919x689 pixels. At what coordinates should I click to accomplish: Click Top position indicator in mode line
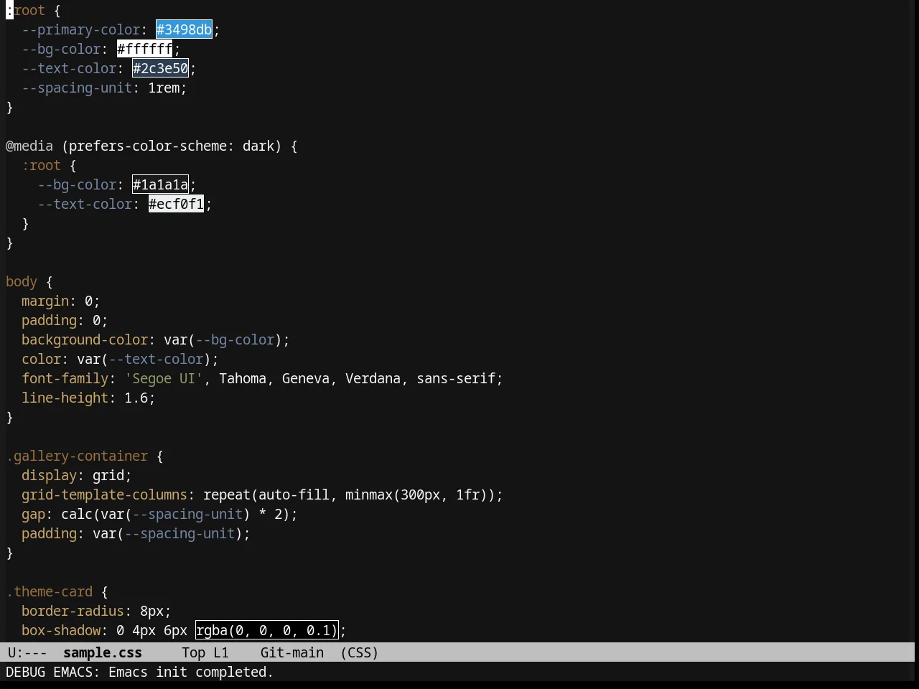194,652
